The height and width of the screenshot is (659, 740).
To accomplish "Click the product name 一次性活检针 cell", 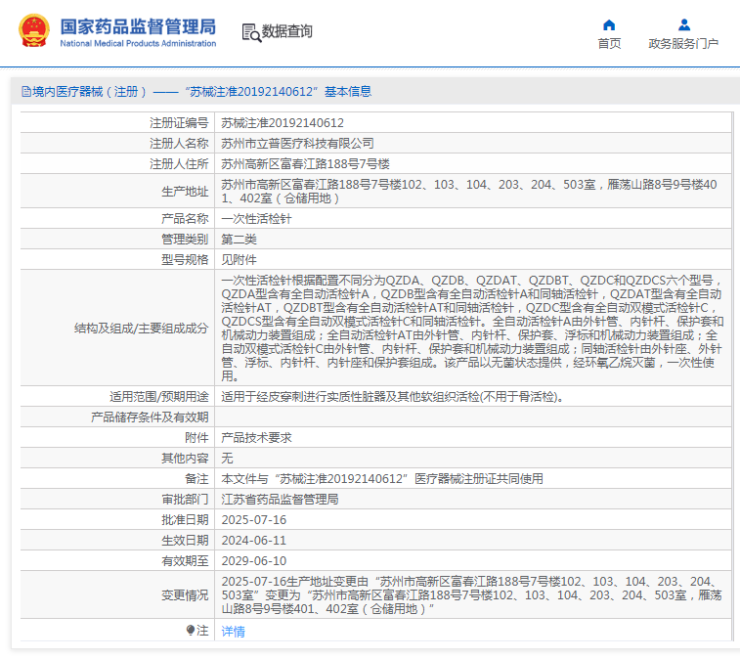I will click(256, 218).
